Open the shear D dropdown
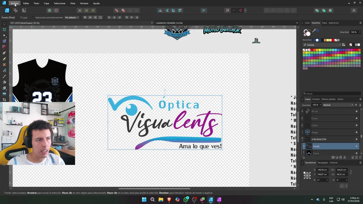The width and height of the screenshot is (363, 204). click(x=342, y=180)
